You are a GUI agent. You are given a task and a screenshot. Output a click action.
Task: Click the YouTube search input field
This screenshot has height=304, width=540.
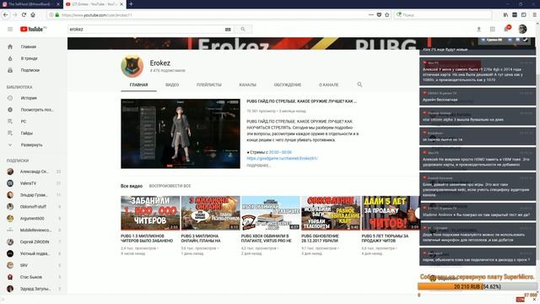coord(146,30)
